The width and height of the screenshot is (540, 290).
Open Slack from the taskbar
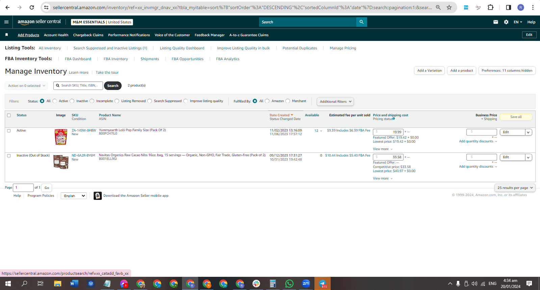(256, 284)
